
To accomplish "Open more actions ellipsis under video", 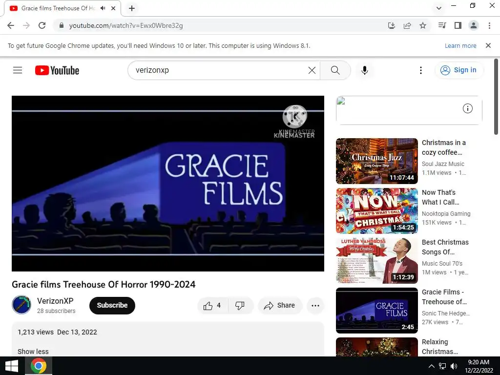I will (x=315, y=306).
